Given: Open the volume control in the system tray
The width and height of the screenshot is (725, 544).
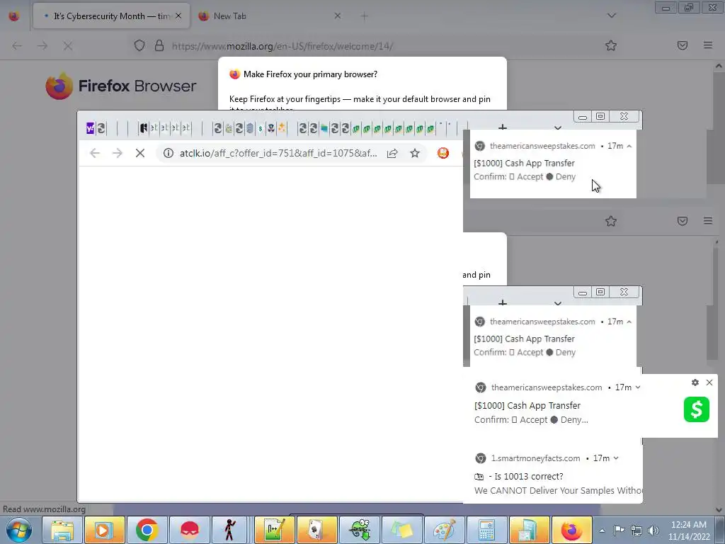Looking at the screenshot, I should point(653,531).
